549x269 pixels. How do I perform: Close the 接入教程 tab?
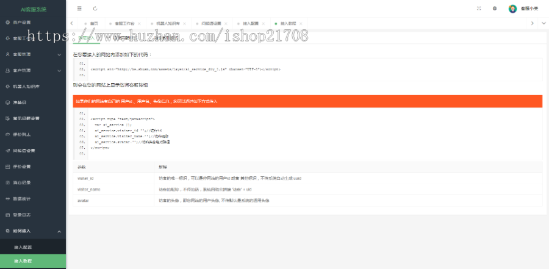click(301, 23)
